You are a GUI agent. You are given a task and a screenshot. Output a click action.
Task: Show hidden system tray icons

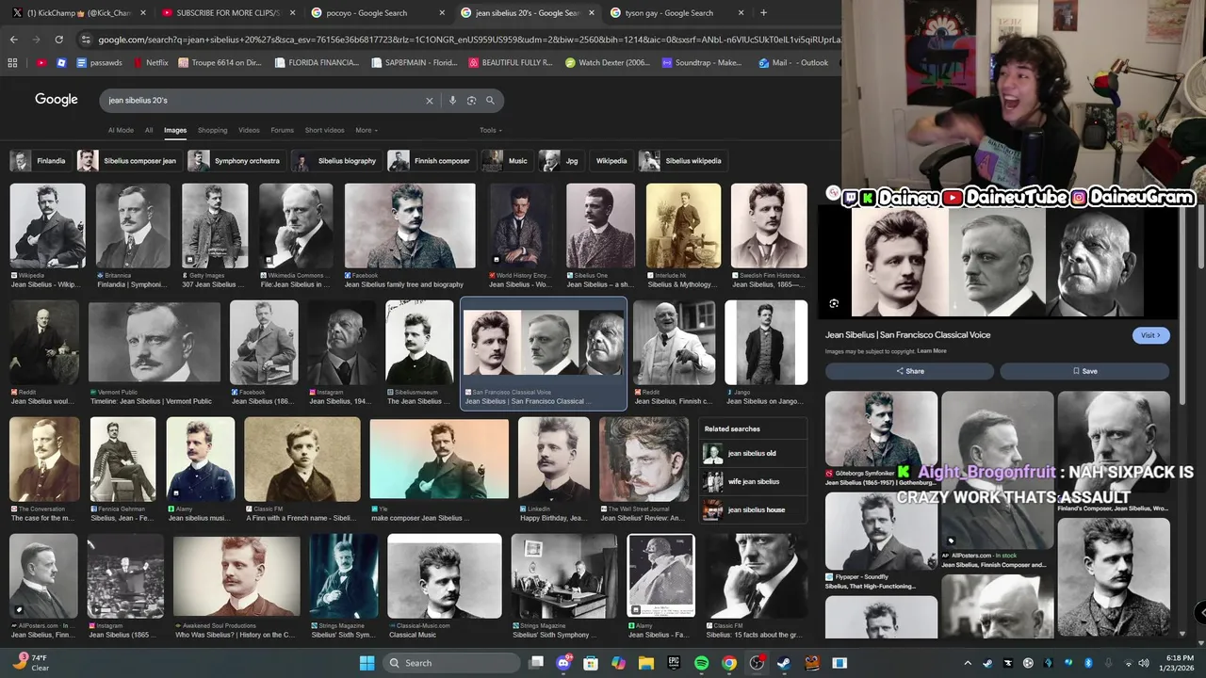[970, 663]
